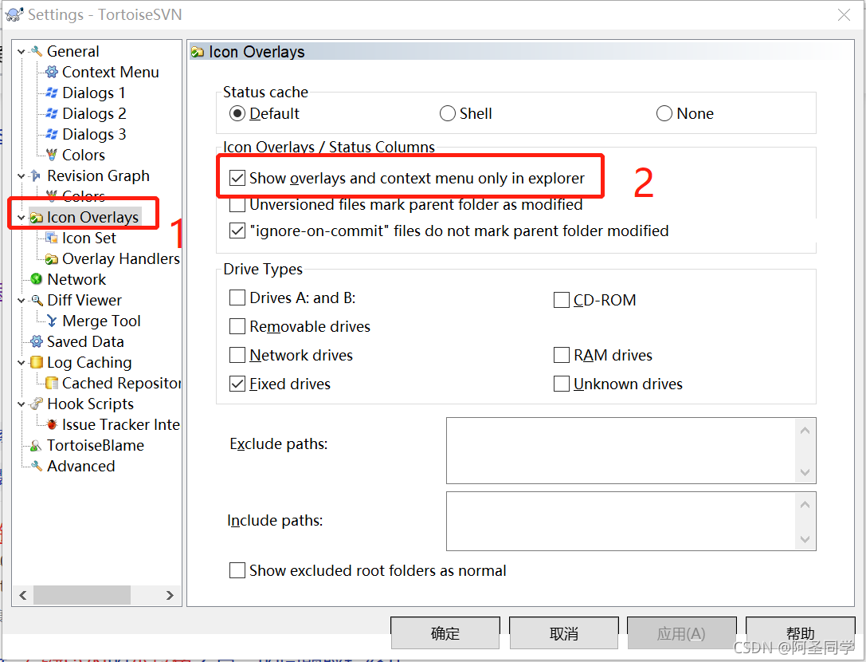
Task: Click the Issue Tracker bug icon
Action: 51,425
